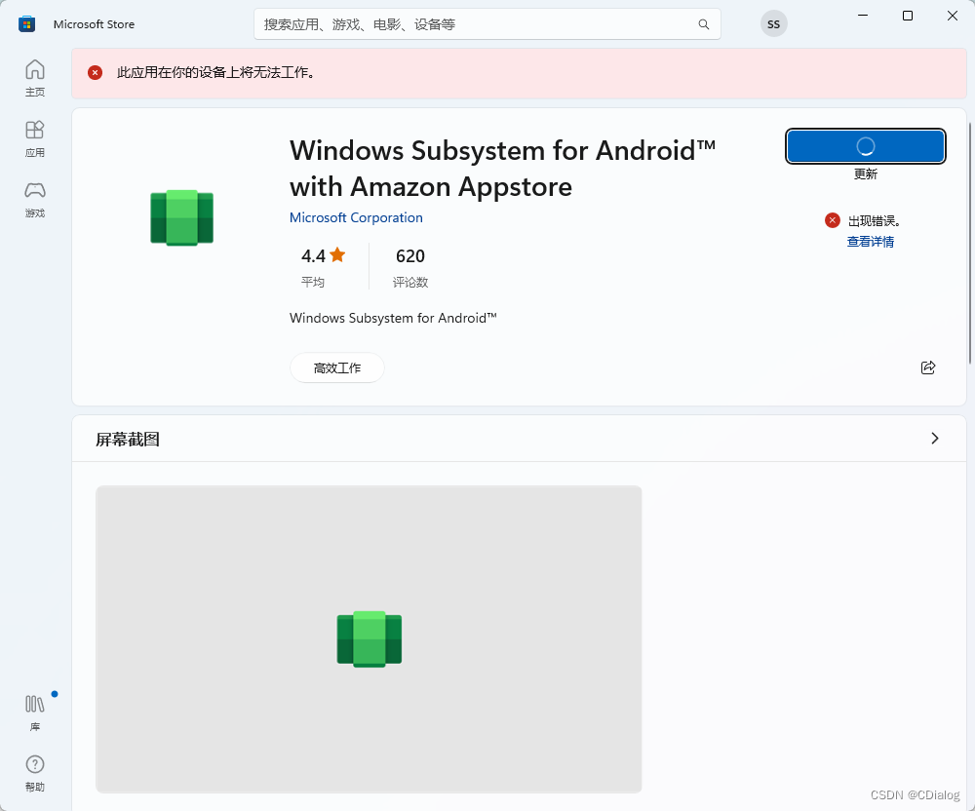The width and height of the screenshot is (975, 811).
Task: Click the 平均 label under rating
Action: pos(313,282)
